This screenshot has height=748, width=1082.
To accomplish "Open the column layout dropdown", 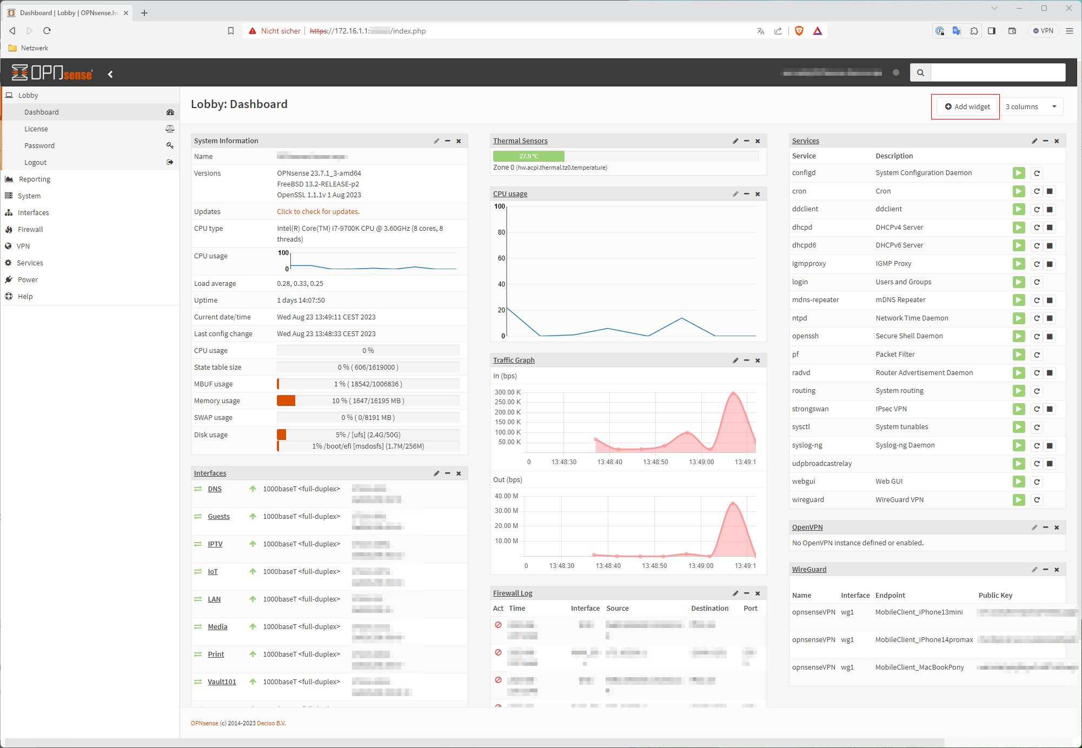I will pyautogui.click(x=1031, y=106).
